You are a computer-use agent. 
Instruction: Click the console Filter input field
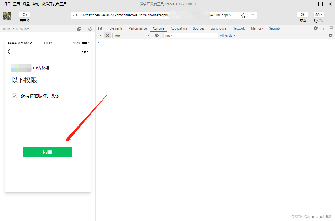(191, 36)
